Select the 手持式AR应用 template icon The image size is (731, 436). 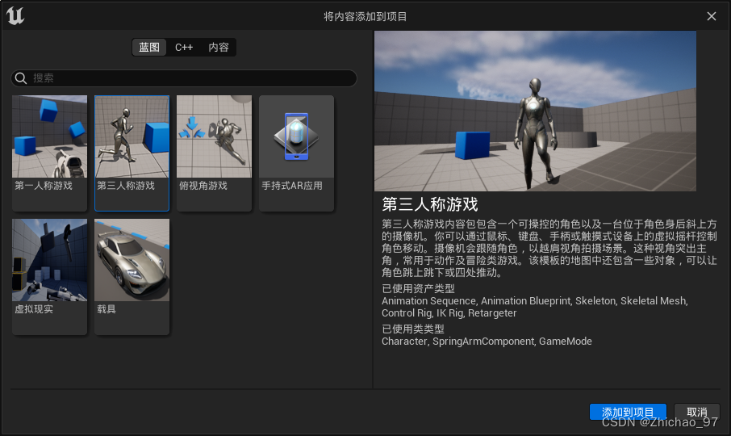coord(296,136)
